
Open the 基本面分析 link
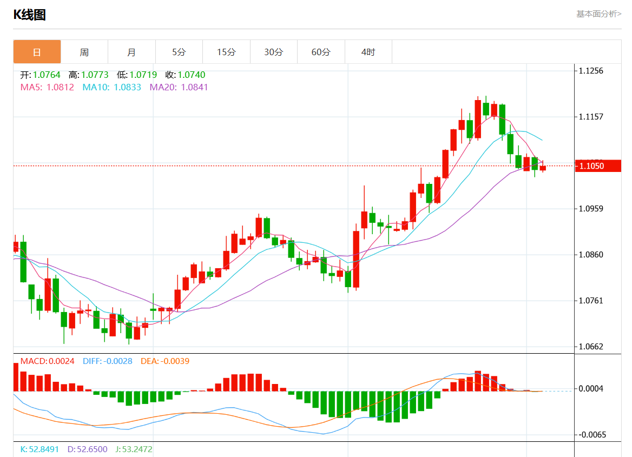[598, 14]
